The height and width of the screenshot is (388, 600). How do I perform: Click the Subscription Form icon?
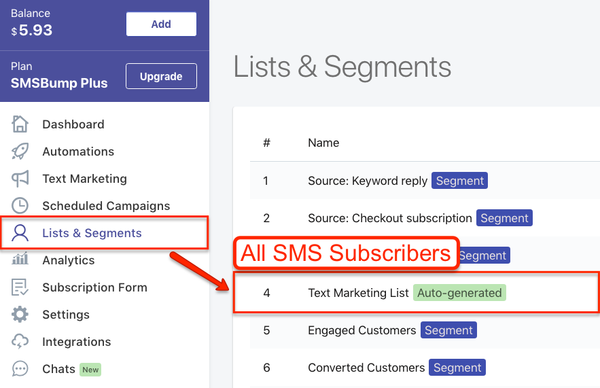click(20, 287)
